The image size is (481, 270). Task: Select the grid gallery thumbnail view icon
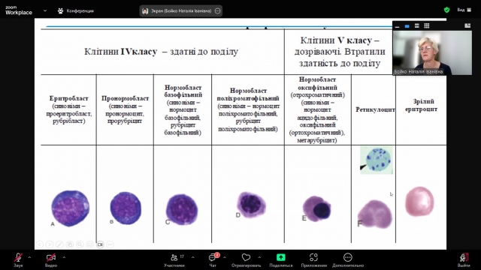click(x=427, y=26)
